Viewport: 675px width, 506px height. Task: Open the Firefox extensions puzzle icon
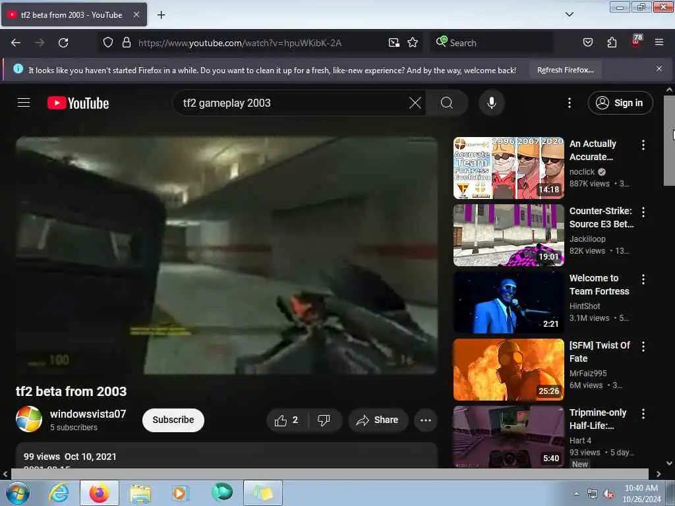(x=612, y=43)
